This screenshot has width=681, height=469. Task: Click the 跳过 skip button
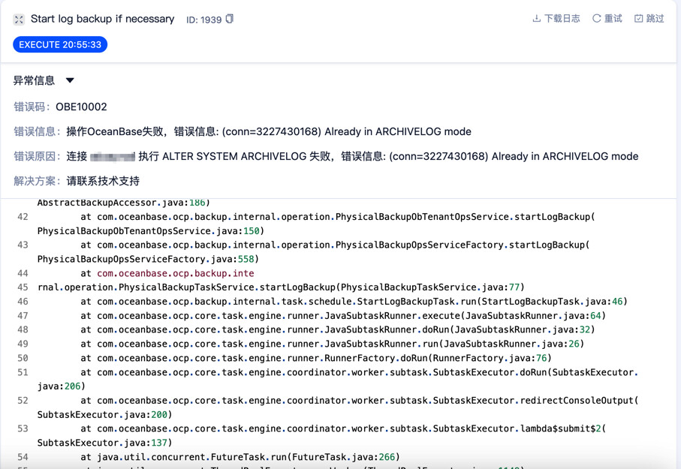649,19
